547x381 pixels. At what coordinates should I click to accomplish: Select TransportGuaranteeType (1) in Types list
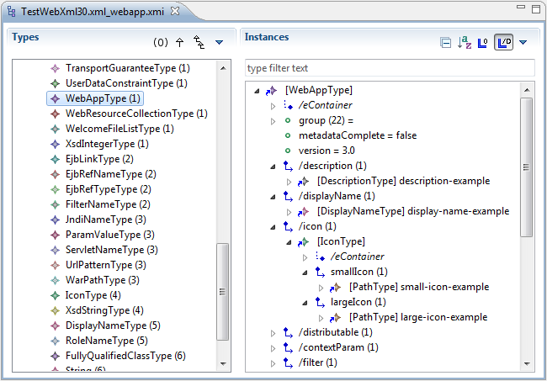point(128,68)
